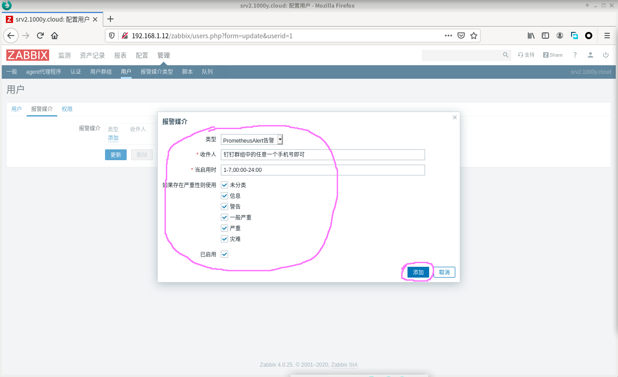Open the 配置 top menu

tap(142, 55)
